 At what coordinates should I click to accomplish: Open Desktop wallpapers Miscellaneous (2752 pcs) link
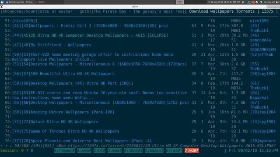click(110, 103)
